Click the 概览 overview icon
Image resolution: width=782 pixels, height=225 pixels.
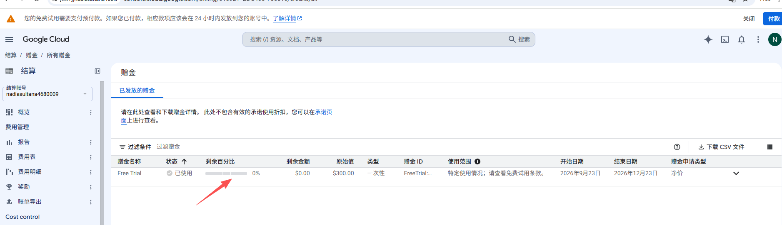[9, 112]
